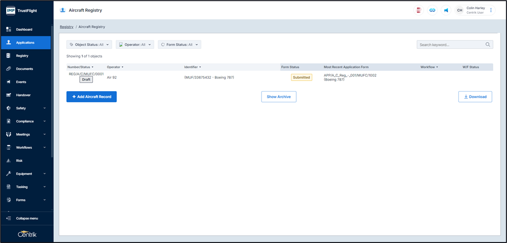Click the red database icon in header
This screenshot has width=507, height=243.
(x=419, y=10)
